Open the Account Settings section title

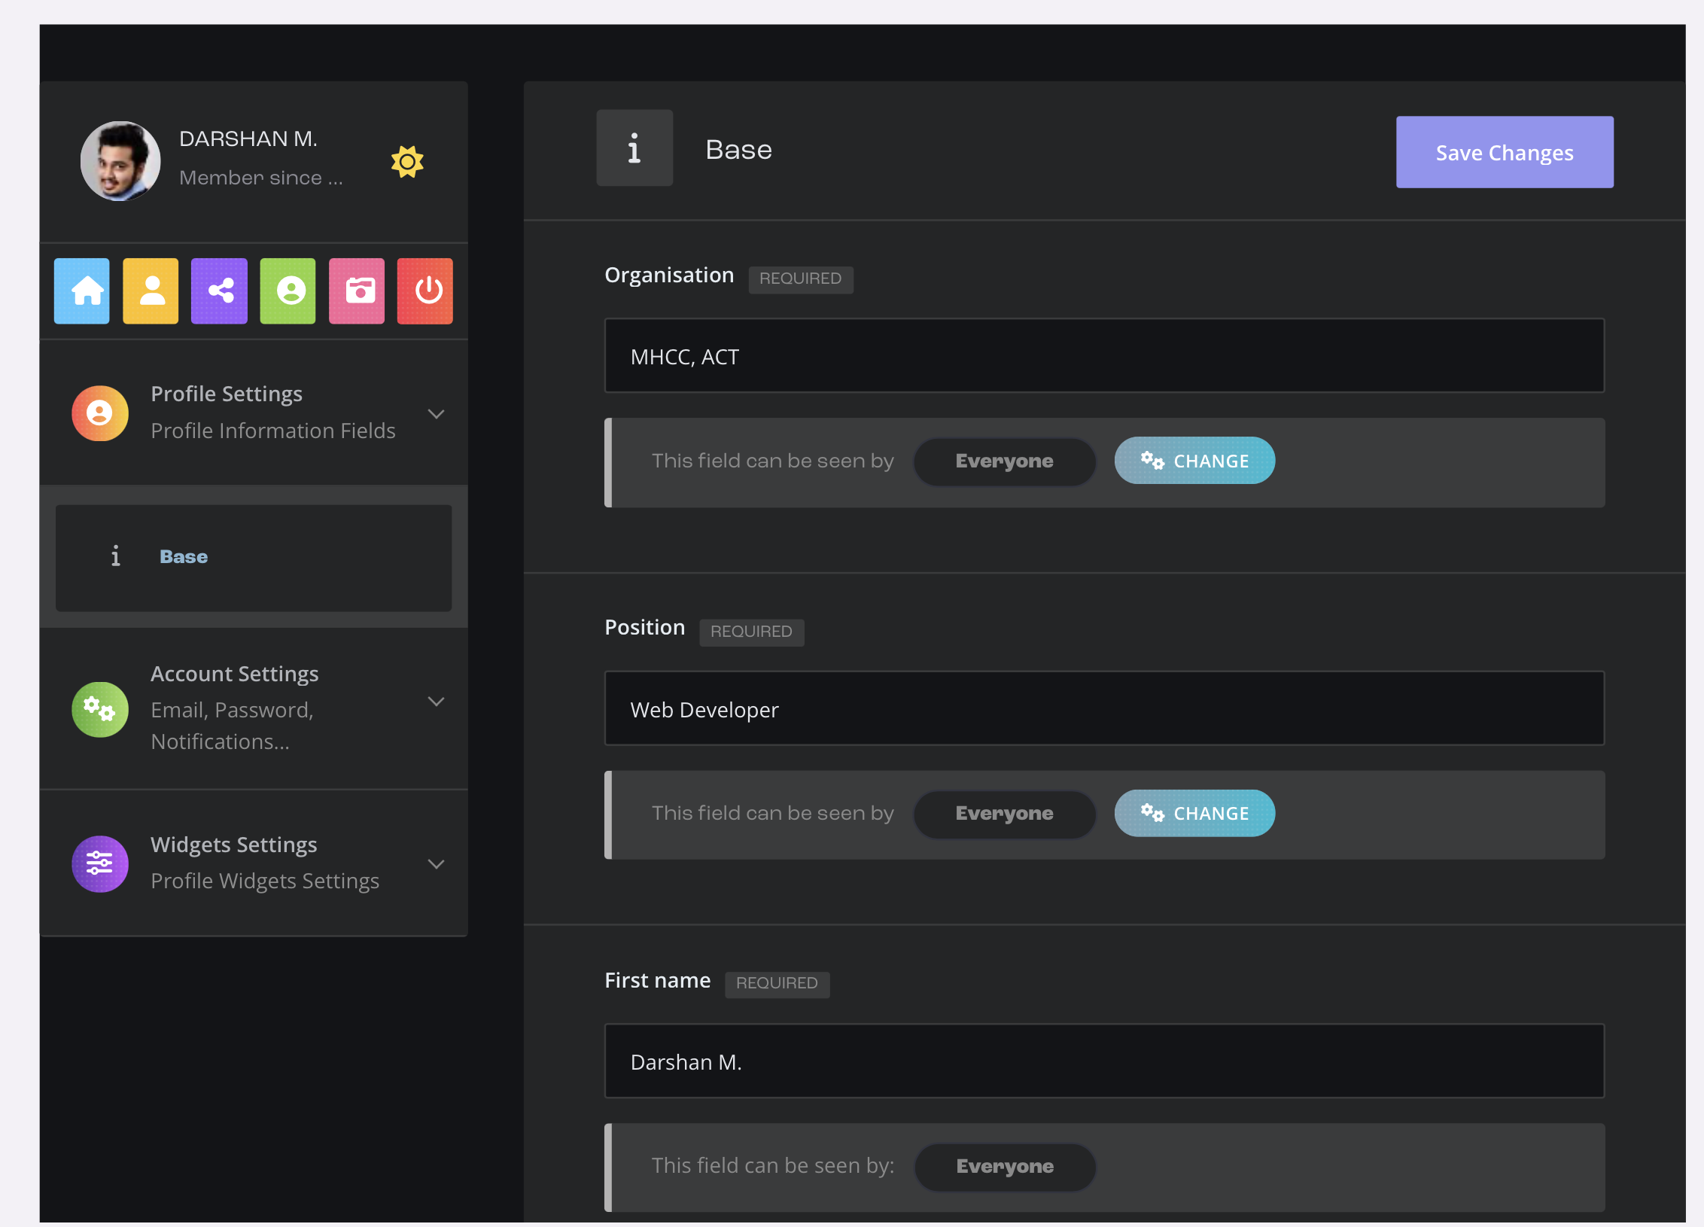pyautogui.click(x=235, y=674)
